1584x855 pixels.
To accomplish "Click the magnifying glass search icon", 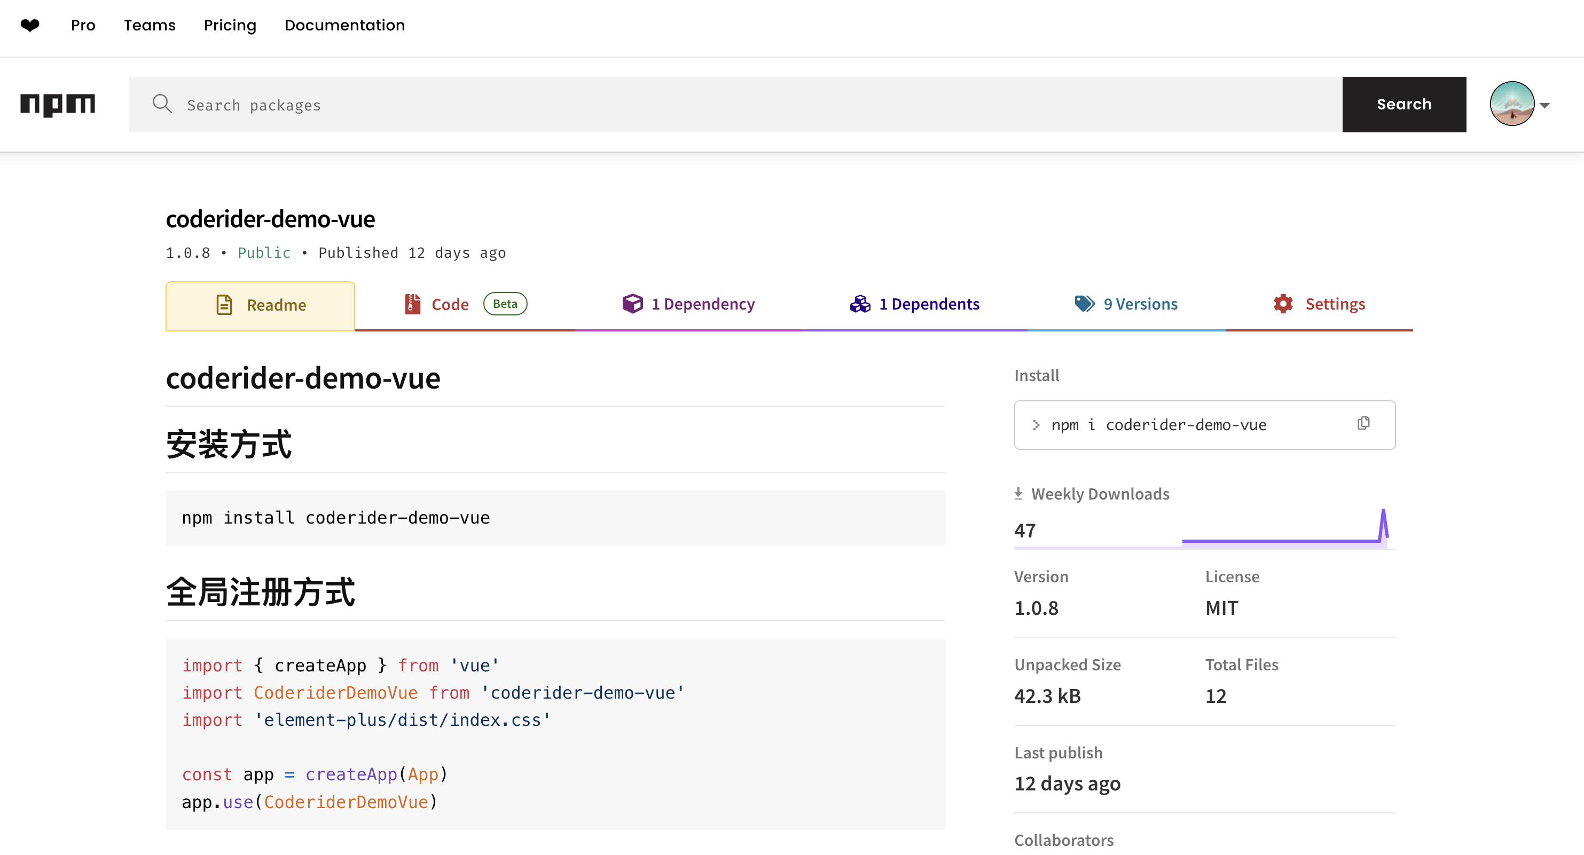I will (x=162, y=104).
